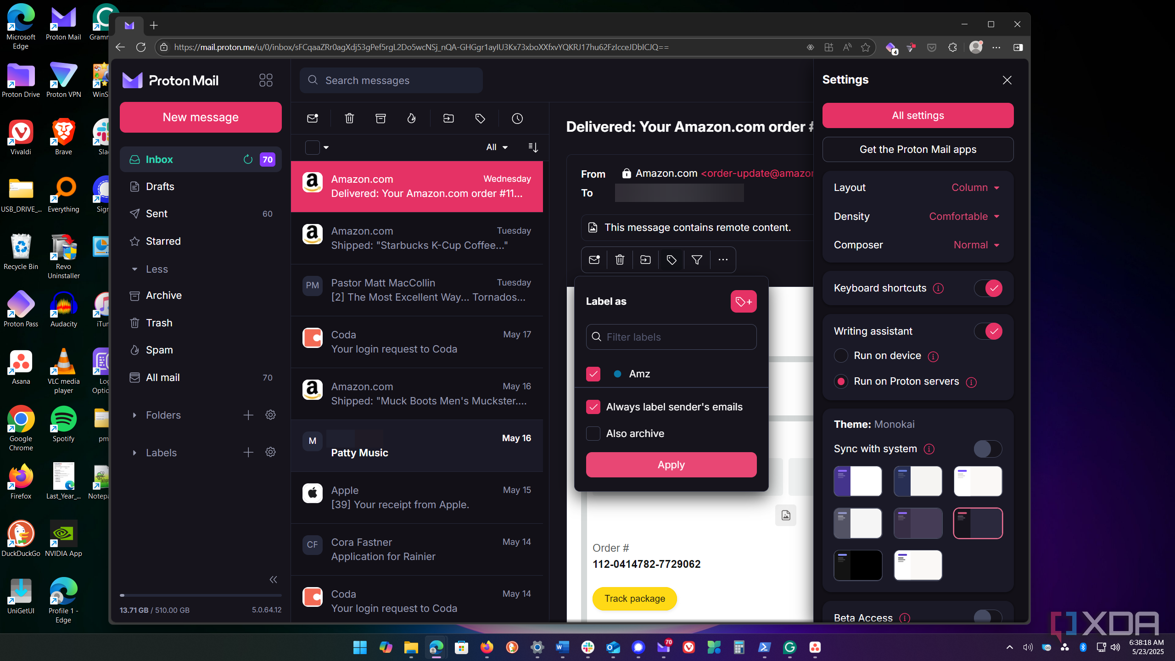Click the All settings button
The image size is (1175, 661).
coord(918,116)
